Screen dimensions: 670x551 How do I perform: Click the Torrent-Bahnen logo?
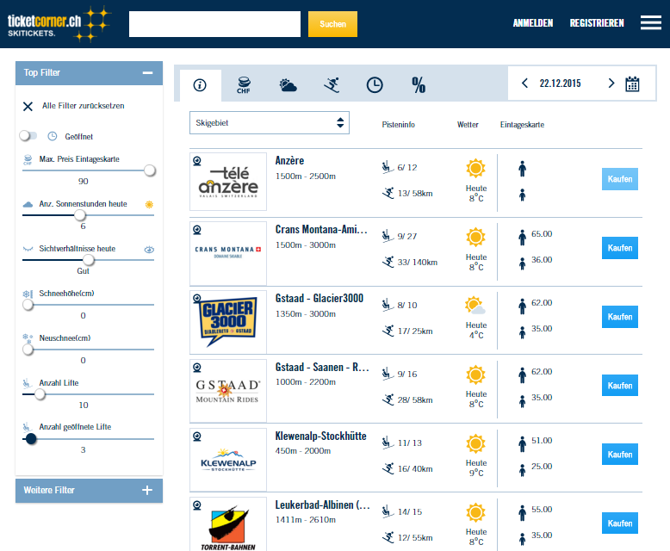[228, 529]
